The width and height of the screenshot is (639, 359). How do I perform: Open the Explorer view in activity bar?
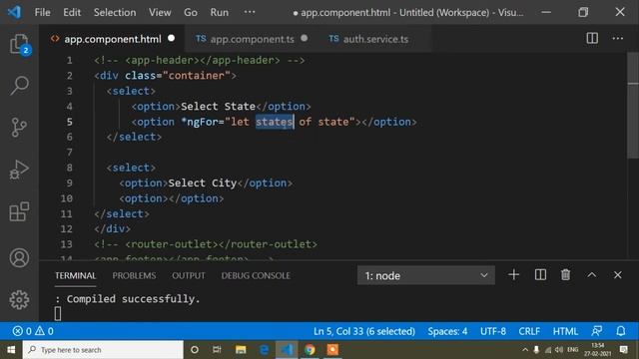[x=19, y=44]
